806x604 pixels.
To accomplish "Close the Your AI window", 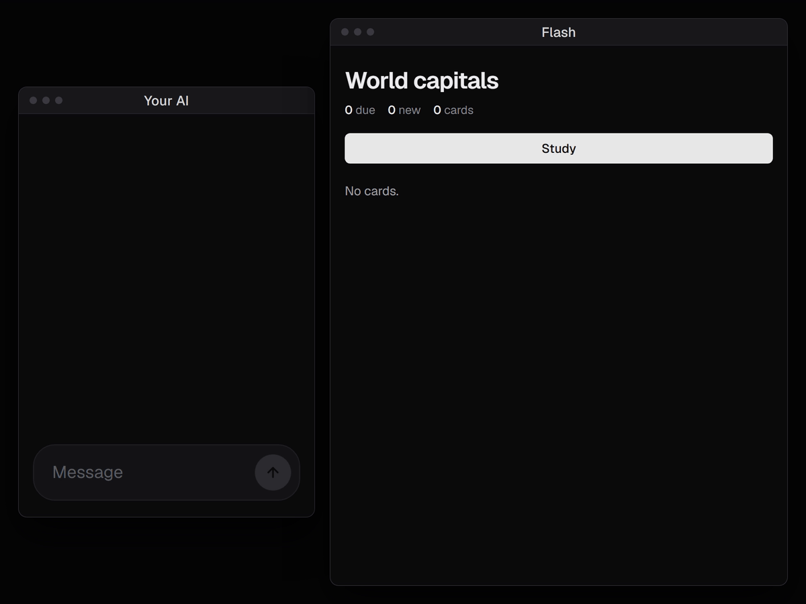I will (34, 101).
